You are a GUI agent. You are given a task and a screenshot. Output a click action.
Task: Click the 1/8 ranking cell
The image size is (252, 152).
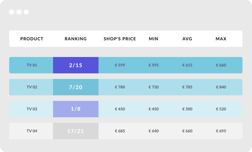(76, 109)
